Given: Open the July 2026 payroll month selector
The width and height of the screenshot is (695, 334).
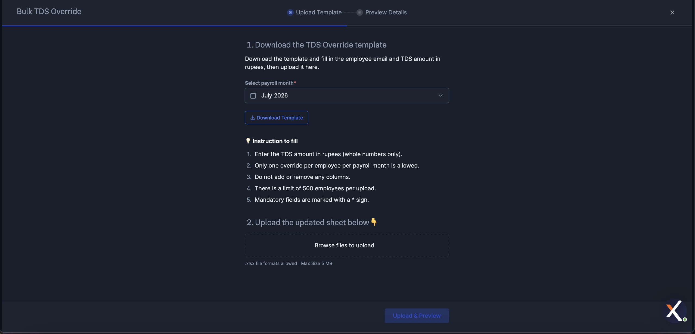Looking at the screenshot, I should tap(347, 96).
